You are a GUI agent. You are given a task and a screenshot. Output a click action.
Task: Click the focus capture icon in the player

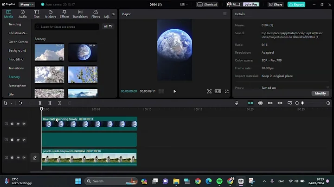click(x=209, y=91)
